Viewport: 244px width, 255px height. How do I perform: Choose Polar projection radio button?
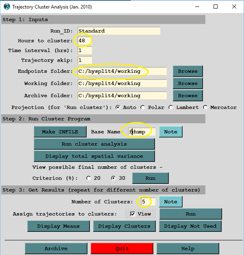coord(143,107)
